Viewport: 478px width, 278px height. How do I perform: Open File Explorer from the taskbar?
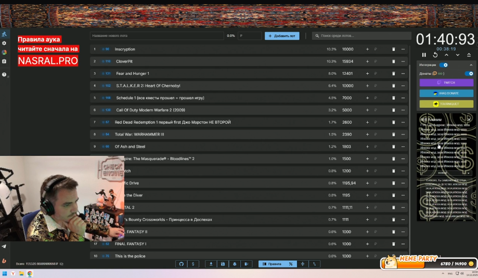[21, 273]
